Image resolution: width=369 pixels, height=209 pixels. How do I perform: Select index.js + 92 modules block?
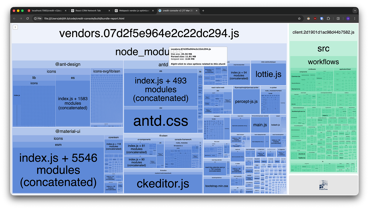click(x=276, y=142)
